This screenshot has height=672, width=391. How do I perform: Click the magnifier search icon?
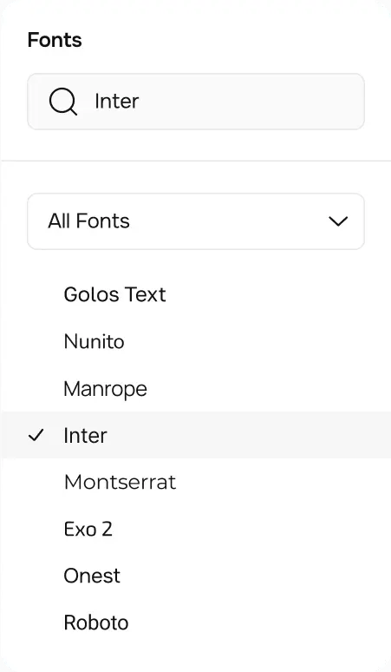click(x=63, y=102)
